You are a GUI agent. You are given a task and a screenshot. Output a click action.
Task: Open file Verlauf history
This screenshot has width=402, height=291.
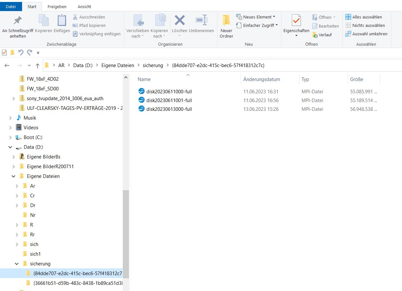322,35
